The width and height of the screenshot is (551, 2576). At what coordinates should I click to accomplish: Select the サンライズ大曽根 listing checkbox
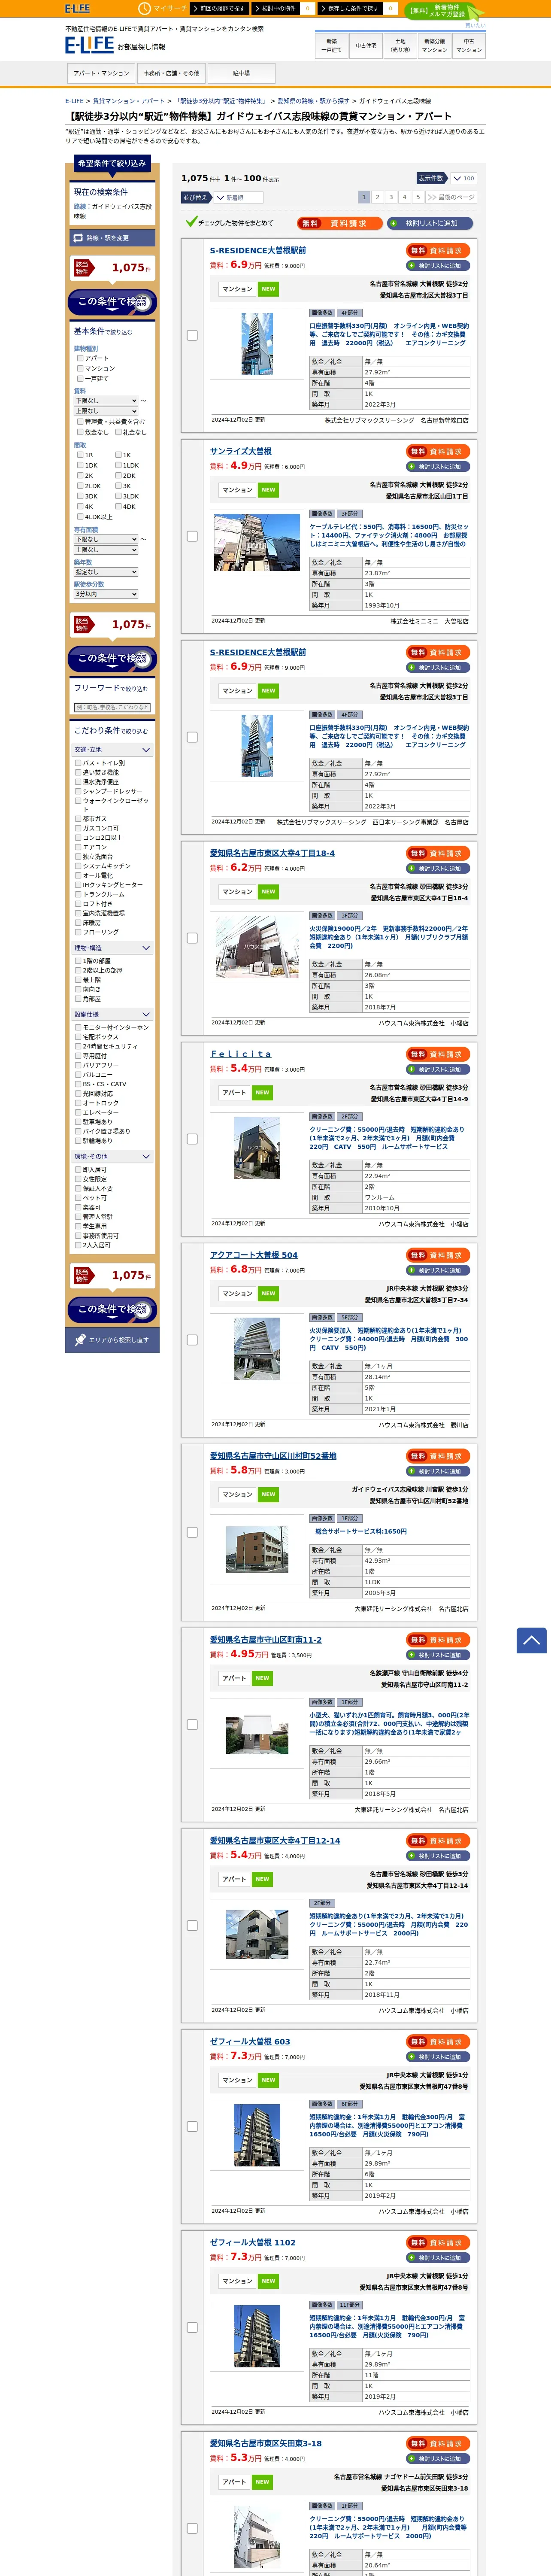coord(192,536)
